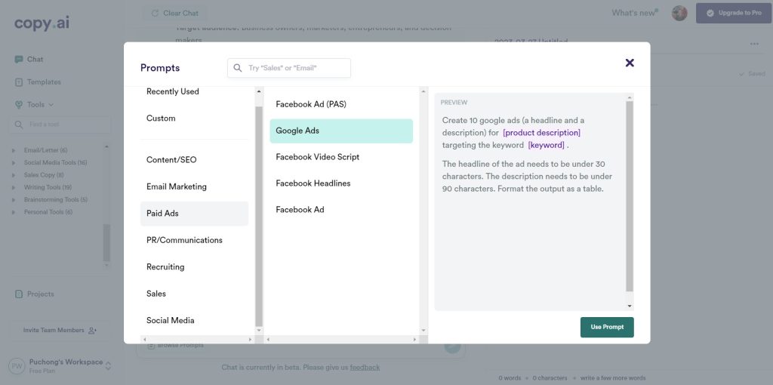Open the Puchong's Workspace switcher
This screenshot has height=385, width=773.
(60, 366)
